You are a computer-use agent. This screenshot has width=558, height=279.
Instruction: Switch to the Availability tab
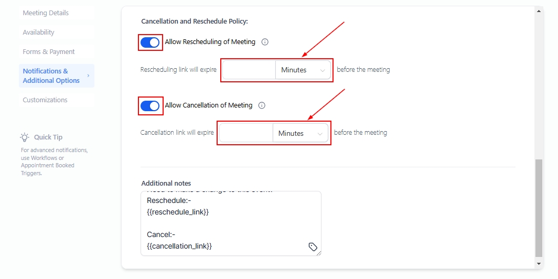tap(38, 33)
